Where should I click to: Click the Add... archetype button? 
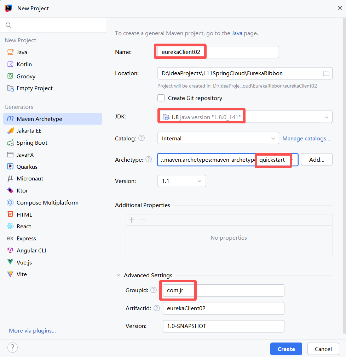pyautogui.click(x=317, y=160)
